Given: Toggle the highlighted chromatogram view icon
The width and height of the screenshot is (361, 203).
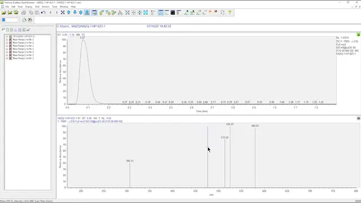Looking at the screenshot, I should pos(161,12).
